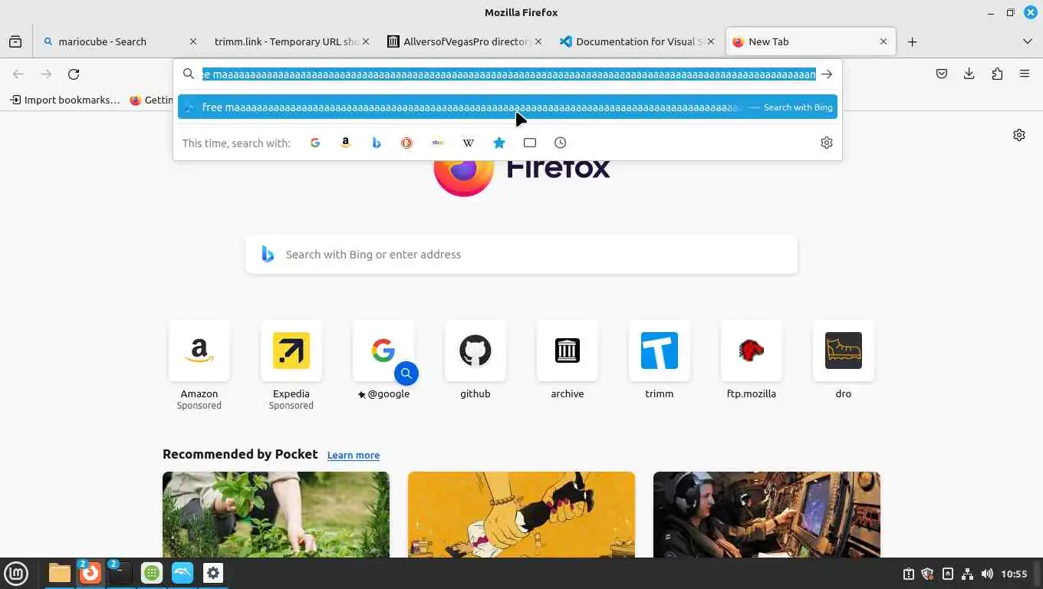Click the magnifier icon in address bar
Screen dimensions: 1043x589
click(189, 74)
